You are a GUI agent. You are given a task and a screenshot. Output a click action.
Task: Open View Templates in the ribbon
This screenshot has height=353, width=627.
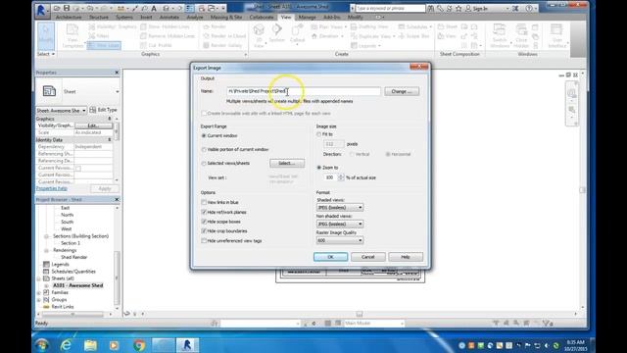click(x=72, y=35)
